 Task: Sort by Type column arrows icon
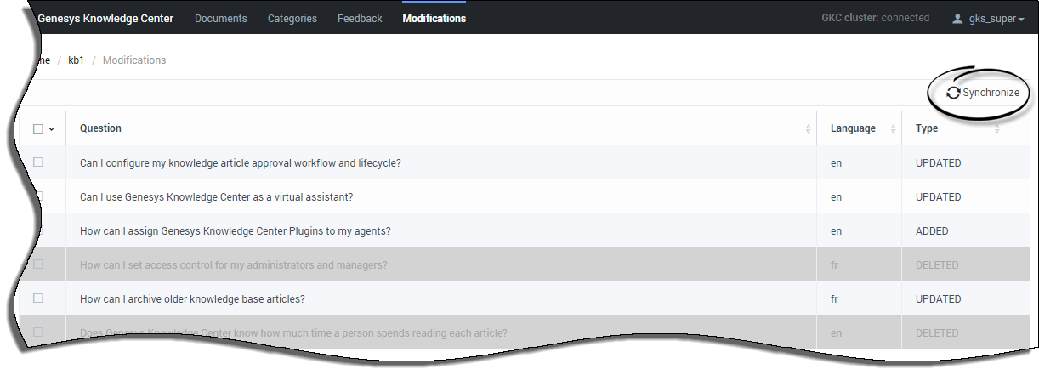(x=996, y=129)
